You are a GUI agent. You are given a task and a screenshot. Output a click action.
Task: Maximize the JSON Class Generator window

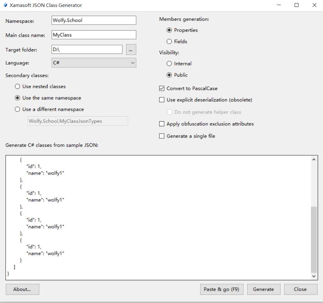[x=297, y=5]
